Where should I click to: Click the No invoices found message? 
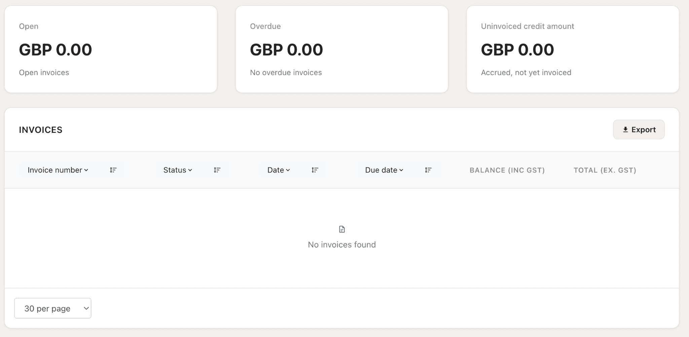point(342,245)
